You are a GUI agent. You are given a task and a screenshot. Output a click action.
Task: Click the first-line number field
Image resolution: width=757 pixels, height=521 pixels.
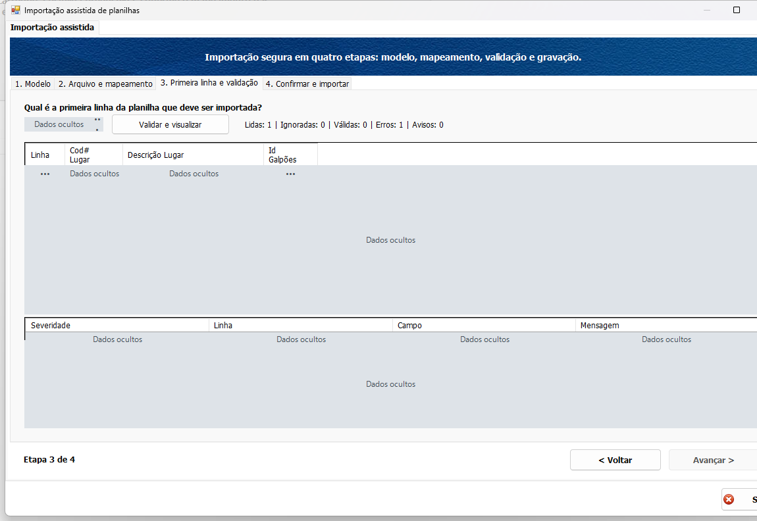64,124
